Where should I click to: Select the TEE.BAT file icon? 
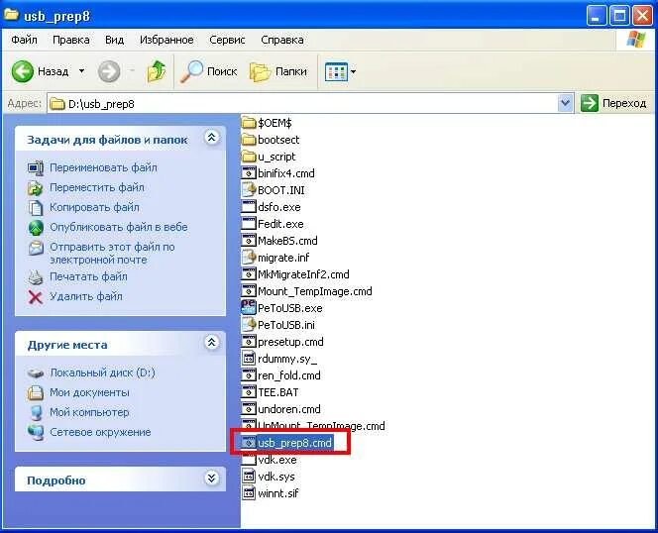249,392
